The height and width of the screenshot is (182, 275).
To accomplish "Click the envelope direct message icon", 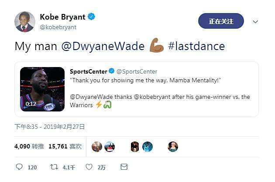I will click(124, 167).
